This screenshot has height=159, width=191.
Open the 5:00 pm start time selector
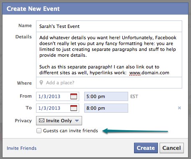coord(106,96)
